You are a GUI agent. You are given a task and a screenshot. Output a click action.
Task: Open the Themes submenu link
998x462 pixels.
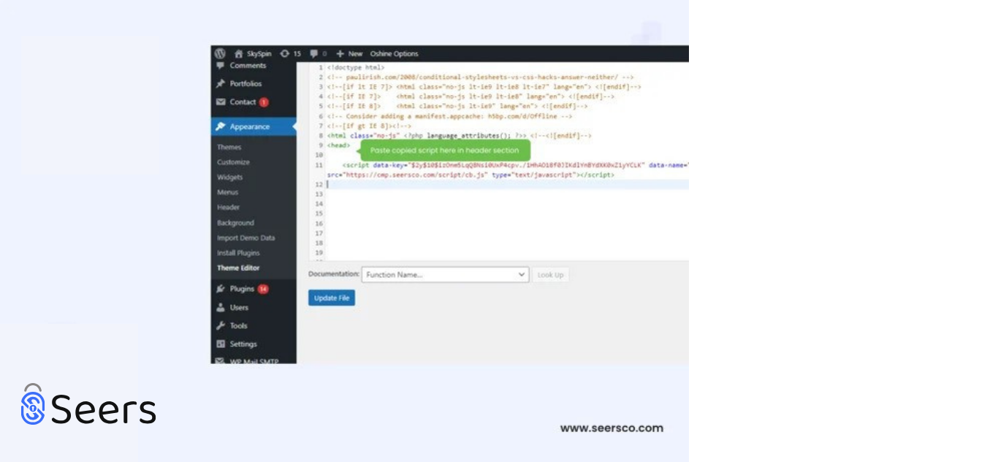pos(229,147)
